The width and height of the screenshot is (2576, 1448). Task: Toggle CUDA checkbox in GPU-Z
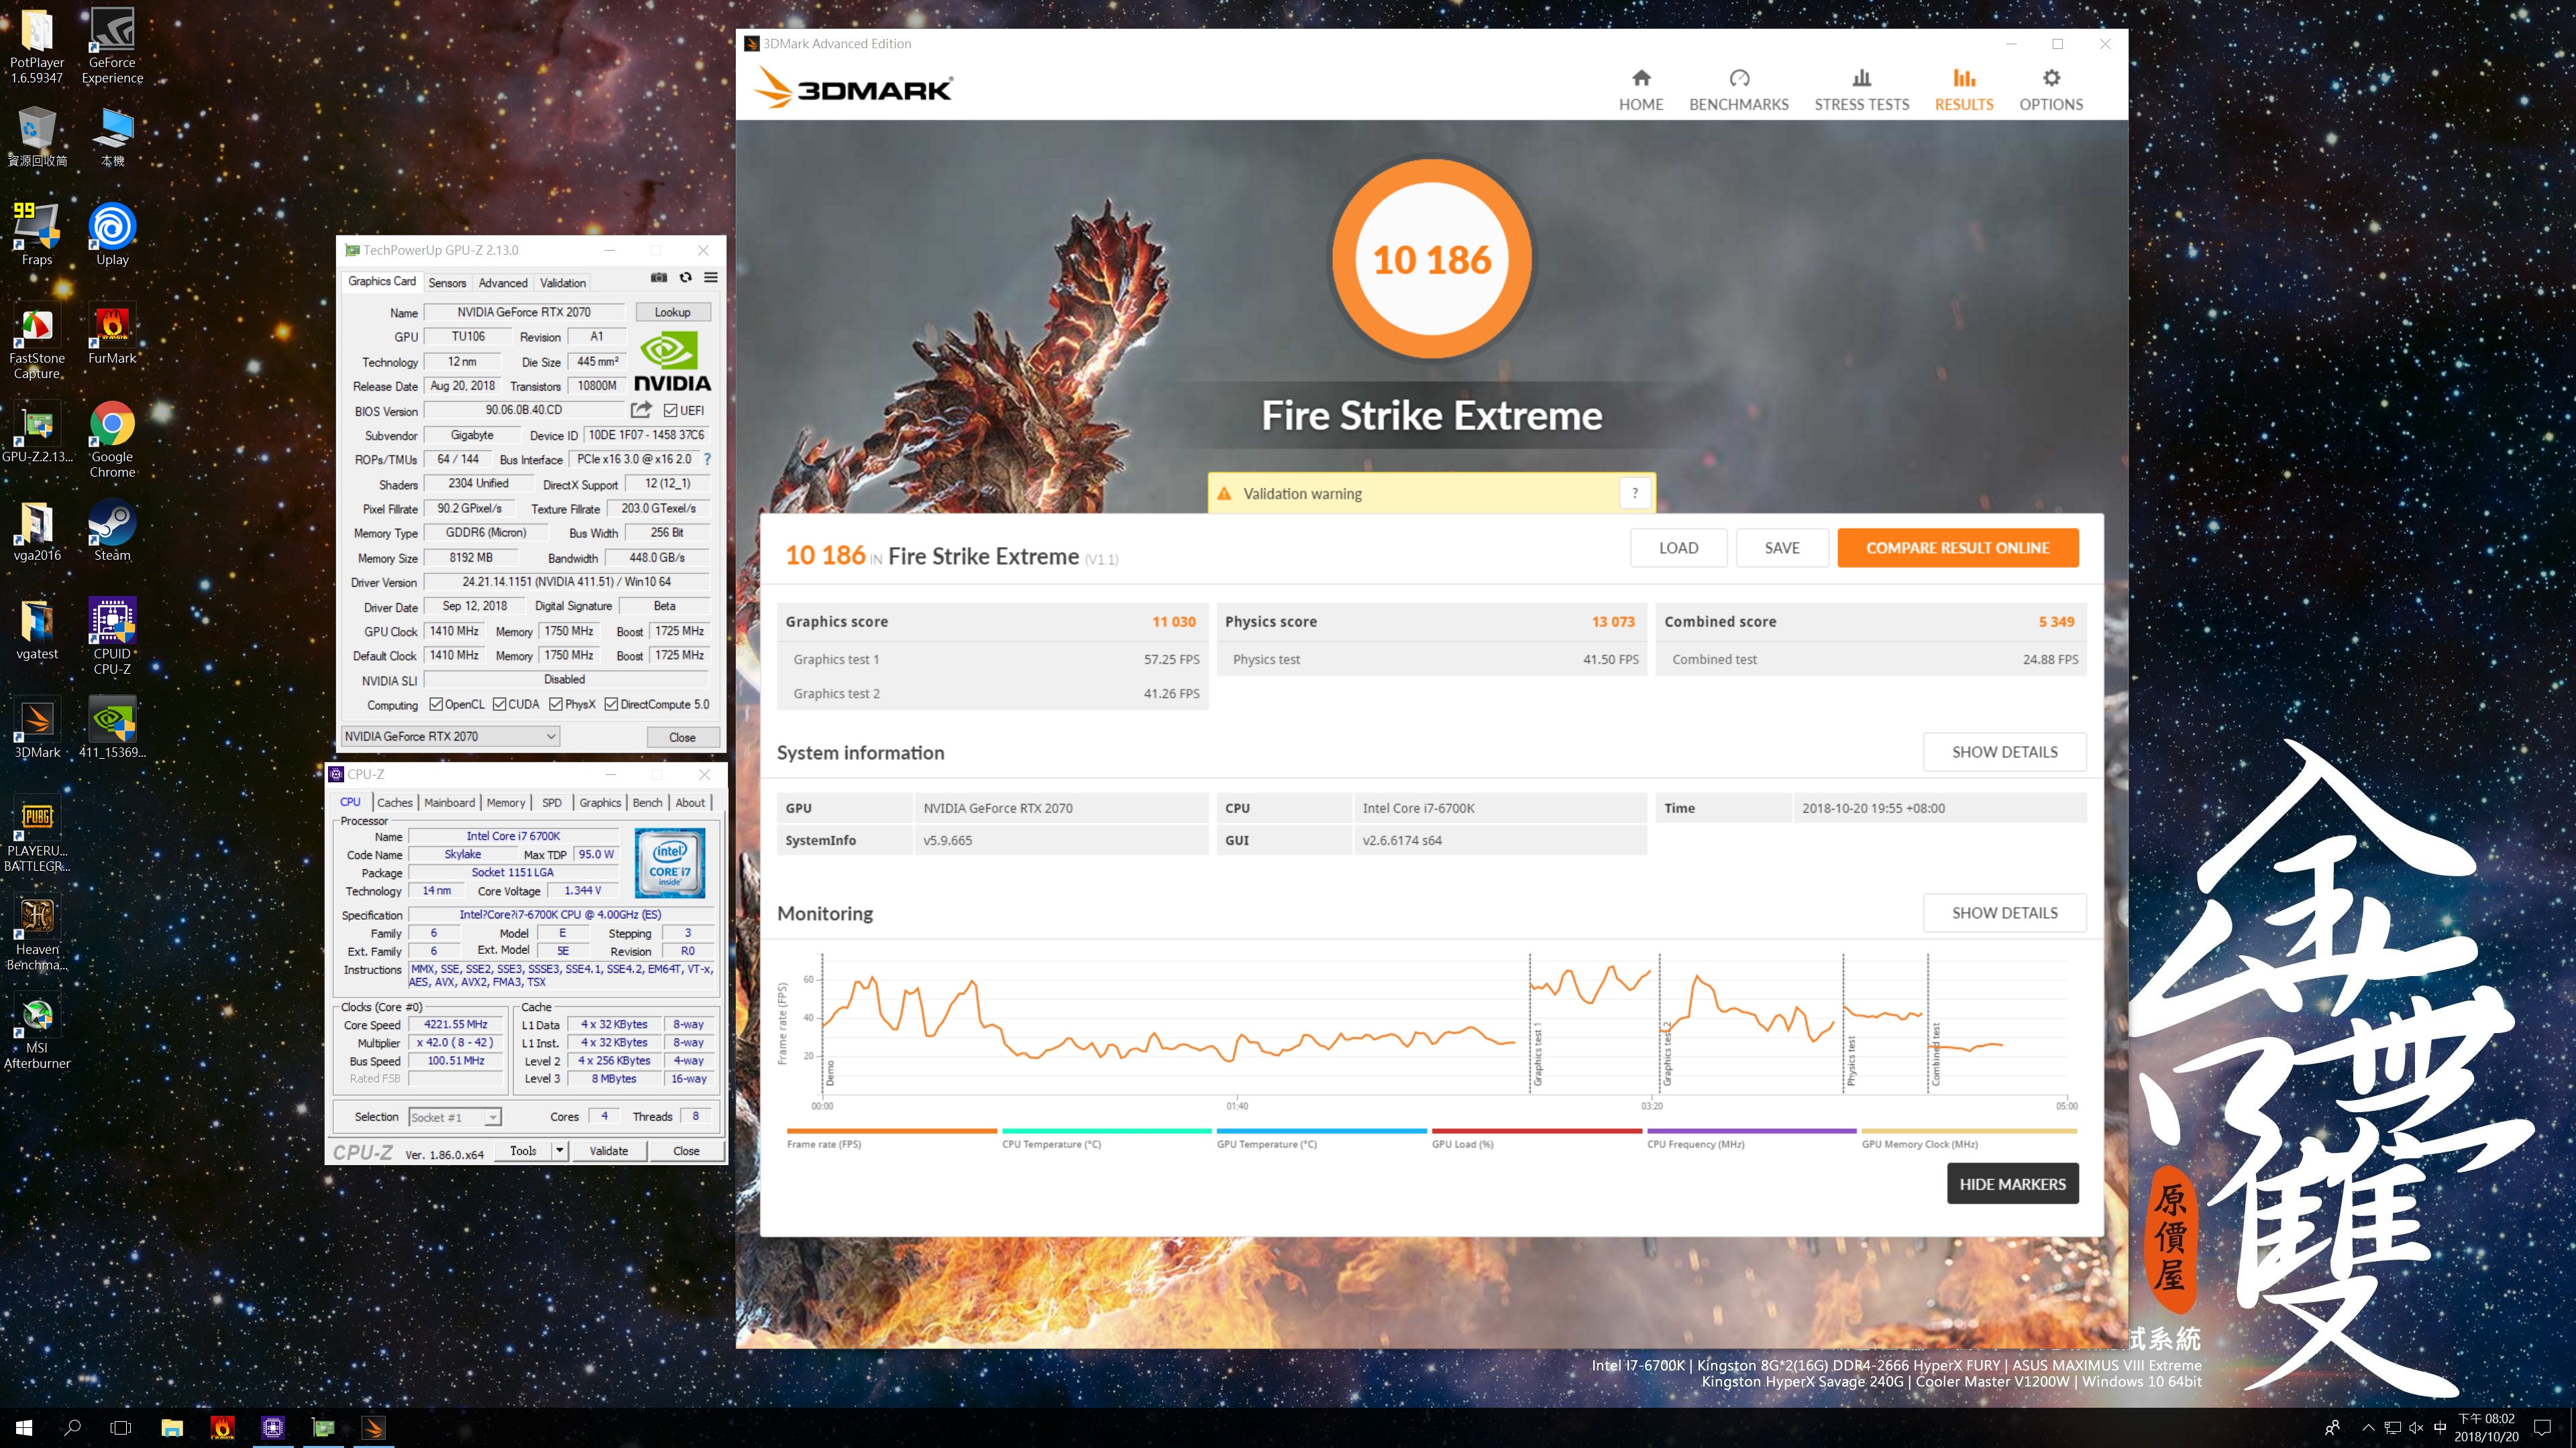tap(499, 705)
